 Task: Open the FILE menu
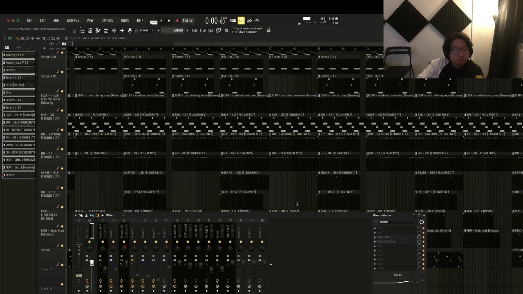(x=29, y=20)
